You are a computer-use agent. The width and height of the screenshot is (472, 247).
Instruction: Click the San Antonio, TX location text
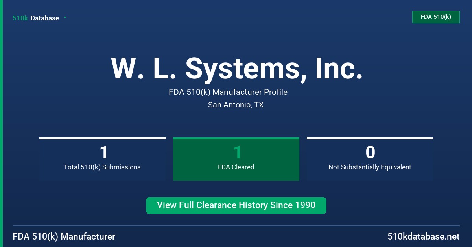coord(236,105)
